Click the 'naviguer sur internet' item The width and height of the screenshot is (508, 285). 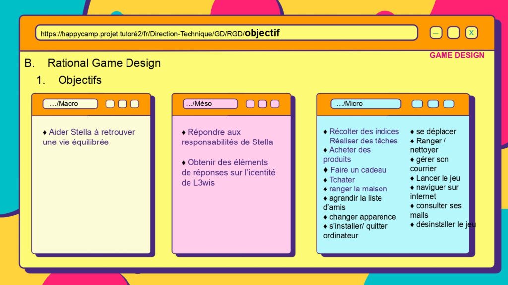tap(435, 191)
